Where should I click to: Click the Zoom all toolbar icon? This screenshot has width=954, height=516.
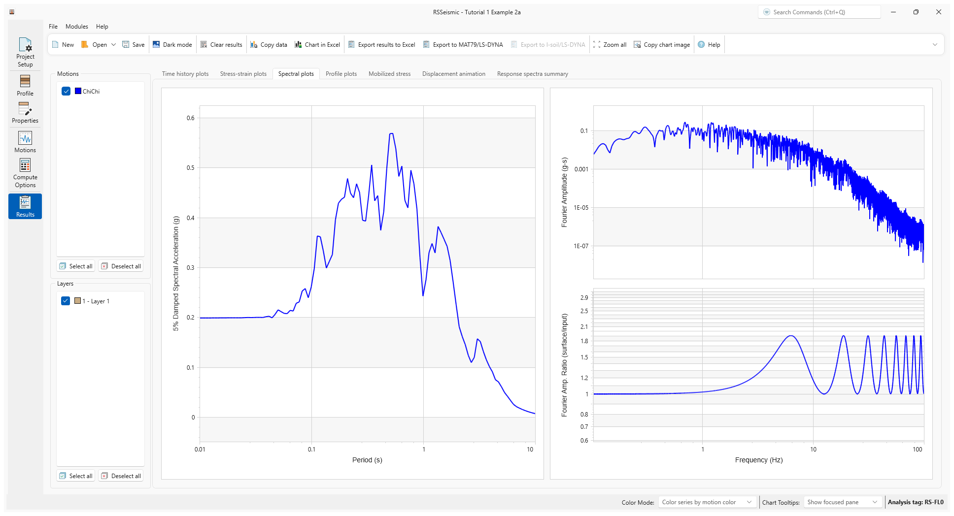pos(597,45)
